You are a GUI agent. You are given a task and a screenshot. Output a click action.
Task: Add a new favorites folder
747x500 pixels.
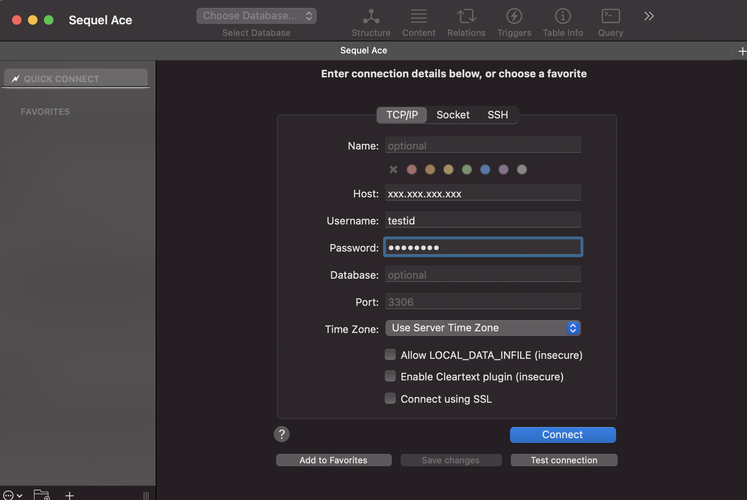point(41,495)
